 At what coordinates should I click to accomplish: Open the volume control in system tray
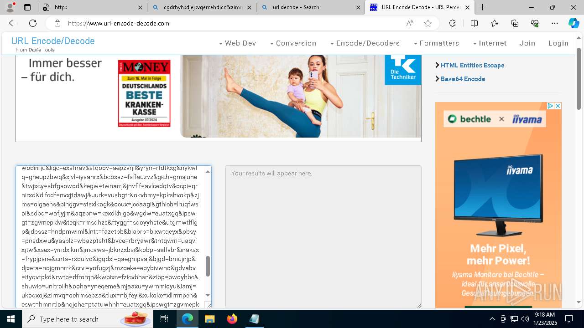point(525,319)
